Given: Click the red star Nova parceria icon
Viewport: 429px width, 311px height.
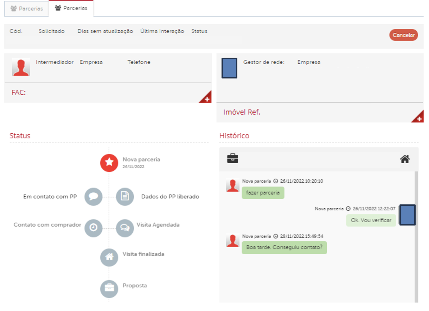Looking at the screenshot, I should (x=109, y=163).
